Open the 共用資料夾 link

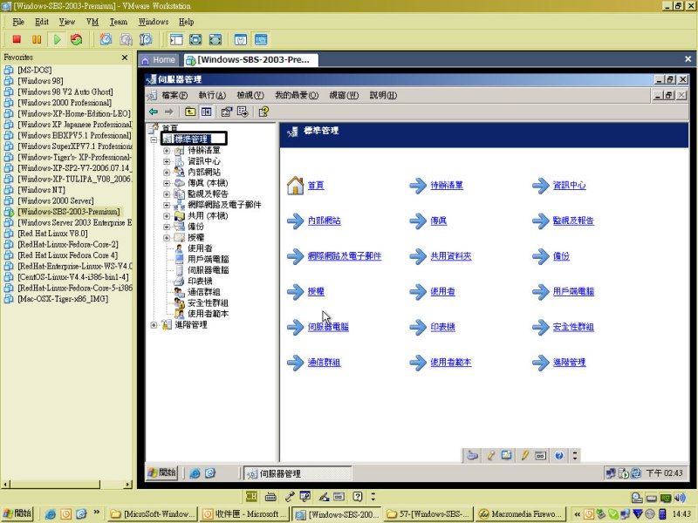[451, 256]
